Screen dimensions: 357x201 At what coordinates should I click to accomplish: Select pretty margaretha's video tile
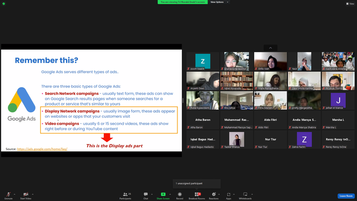point(304,100)
